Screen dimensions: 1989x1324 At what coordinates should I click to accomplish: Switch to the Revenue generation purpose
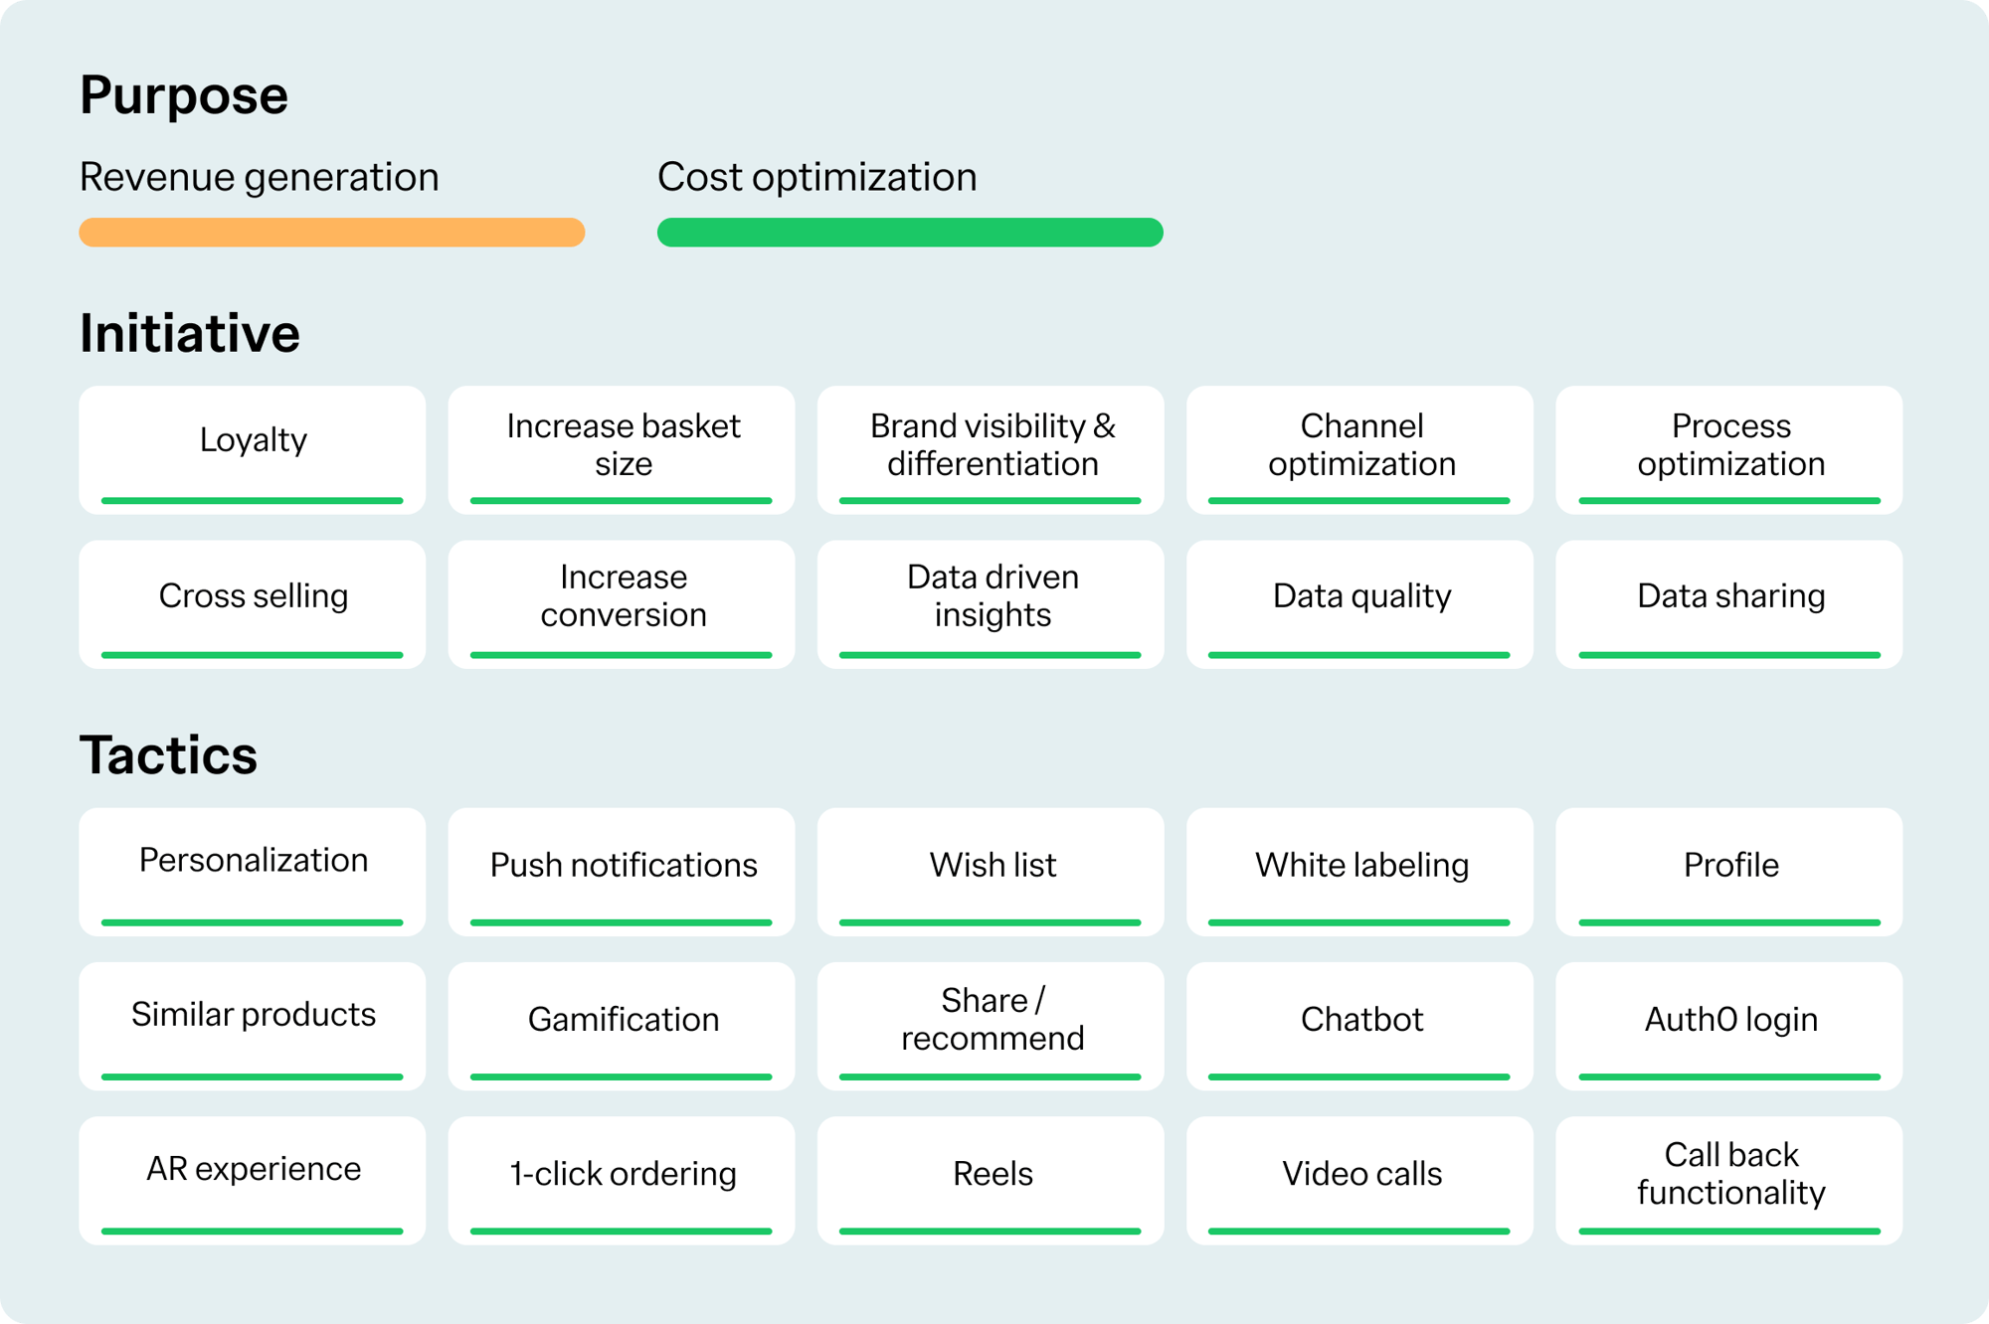(260, 177)
